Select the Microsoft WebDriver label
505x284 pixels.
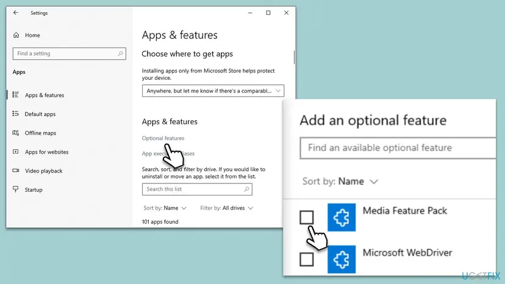[407, 253]
